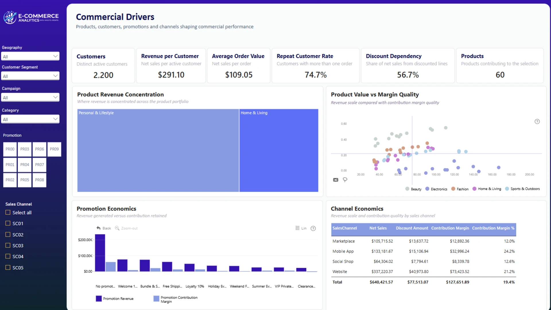This screenshot has width=551, height=310.
Task: Click Beauty legend marker in scatter chart
Action: coord(407,189)
